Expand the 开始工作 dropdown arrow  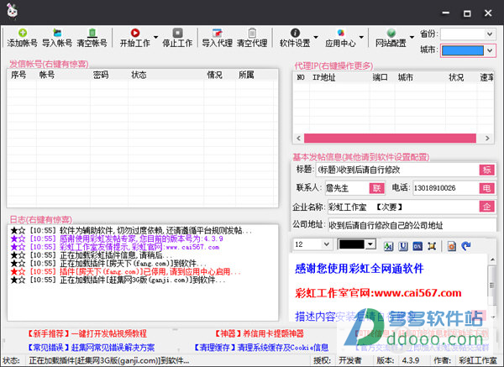156,37
